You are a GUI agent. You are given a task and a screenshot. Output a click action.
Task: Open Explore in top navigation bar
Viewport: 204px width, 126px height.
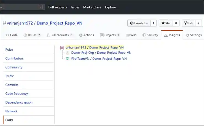(110, 7)
